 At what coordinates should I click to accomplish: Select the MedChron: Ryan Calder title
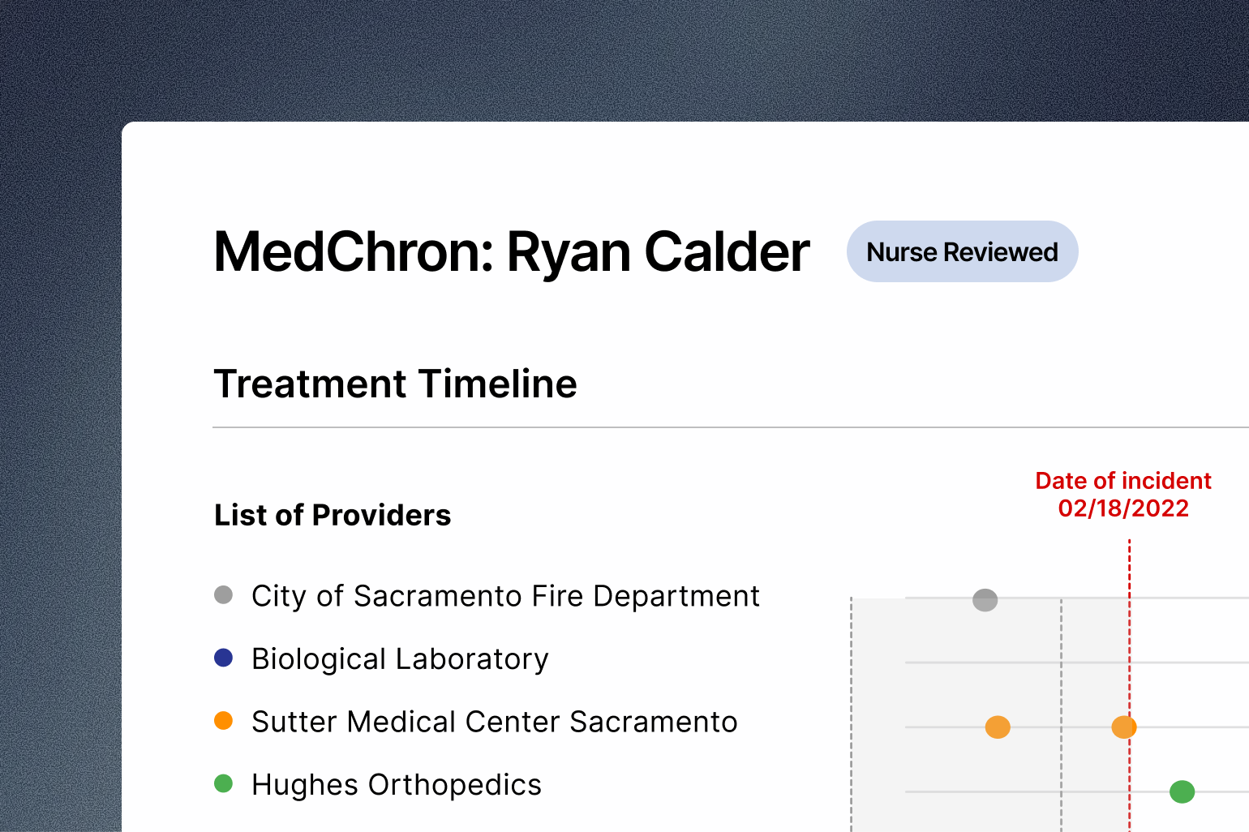511,251
